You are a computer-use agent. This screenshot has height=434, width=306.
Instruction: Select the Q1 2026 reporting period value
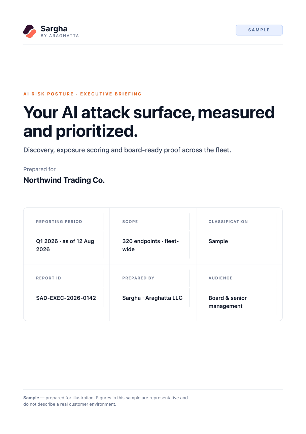click(x=65, y=245)
